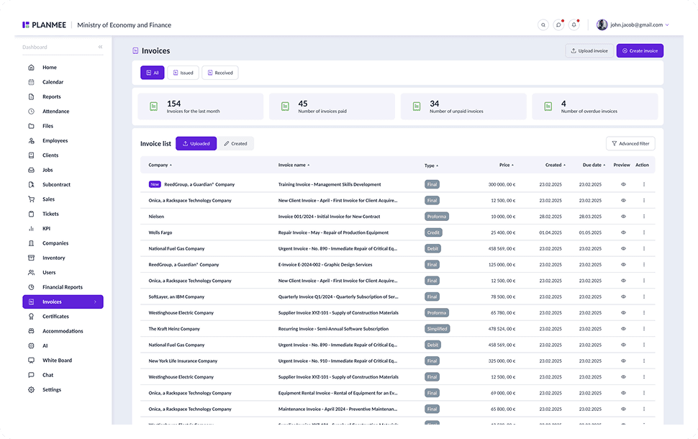Image resolution: width=698 pixels, height=439 pixels.
Task: Preview the SoftLayer, an IBM Company invoice
Action: 623,297
